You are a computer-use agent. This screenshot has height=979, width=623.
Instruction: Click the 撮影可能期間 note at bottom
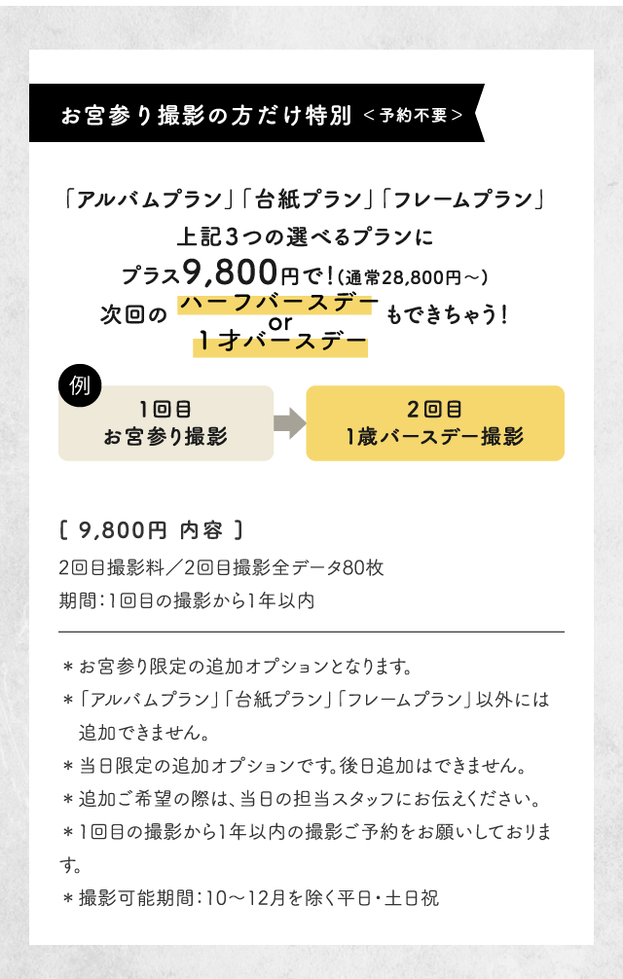251,898
